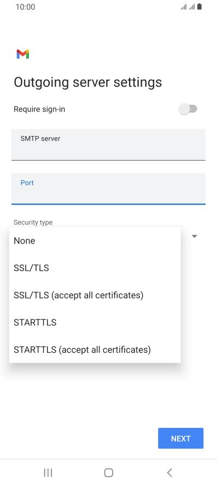
Task: Tap the clock showing 10:00
Action: tap(25, 7)
